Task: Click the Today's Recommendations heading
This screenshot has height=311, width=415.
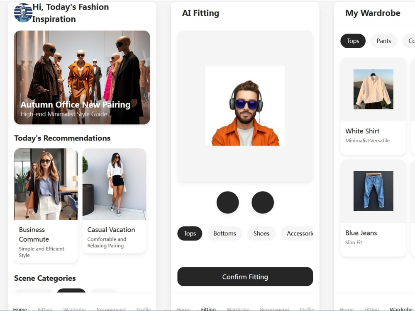Action: [x=62, y=138]
